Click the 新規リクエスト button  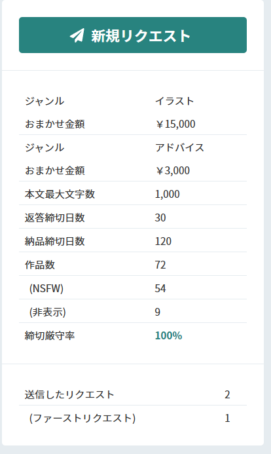click(x=133, y=35)
